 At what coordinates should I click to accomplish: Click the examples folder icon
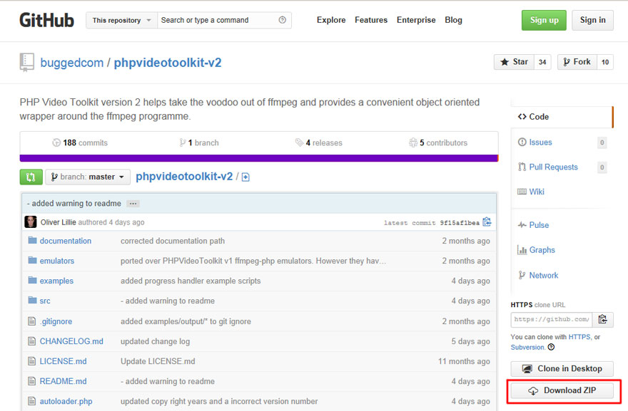coord(32,280)
